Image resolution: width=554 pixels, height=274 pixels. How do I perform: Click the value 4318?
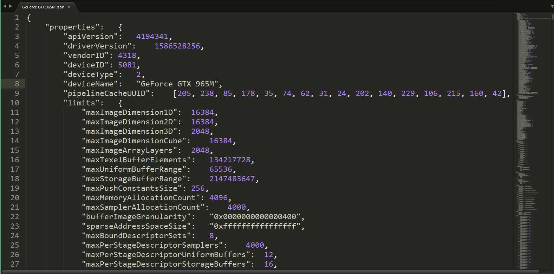coord(127,56)
